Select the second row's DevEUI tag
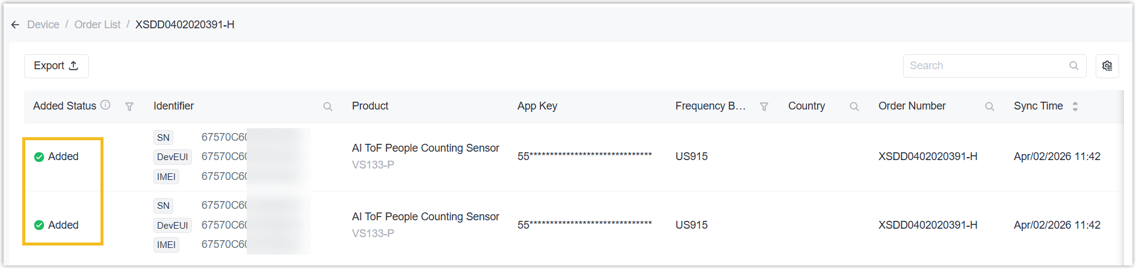Screen dimensions: 1136x269 click(172, 225)
